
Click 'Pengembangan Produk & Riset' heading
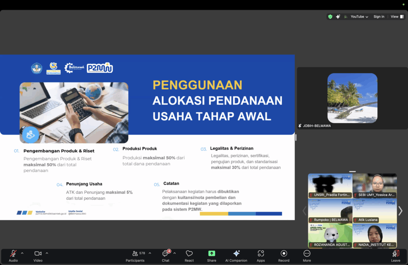pyautogui.click(x=59, y=151)
